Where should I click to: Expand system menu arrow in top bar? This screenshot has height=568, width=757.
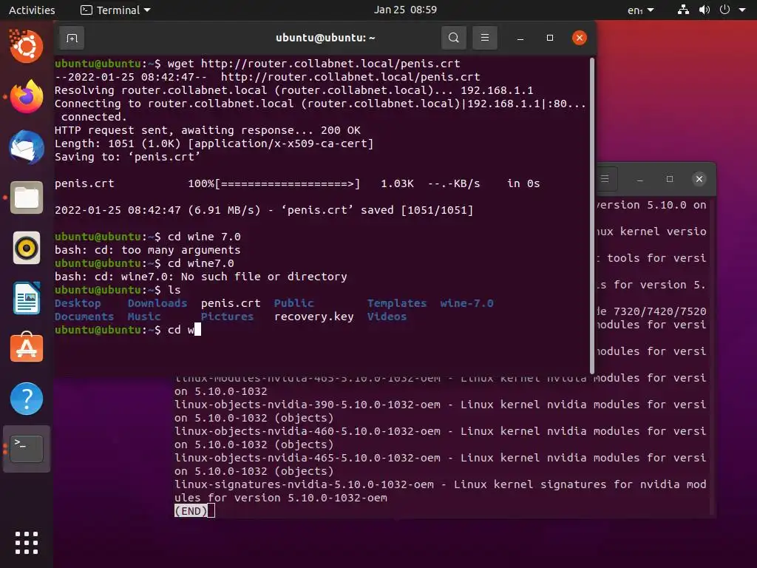(x=742, y=10)
